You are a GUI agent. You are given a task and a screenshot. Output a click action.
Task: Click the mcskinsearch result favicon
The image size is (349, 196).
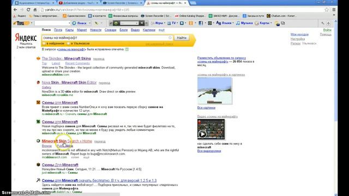pyautogui.click(x=38, y=141)
